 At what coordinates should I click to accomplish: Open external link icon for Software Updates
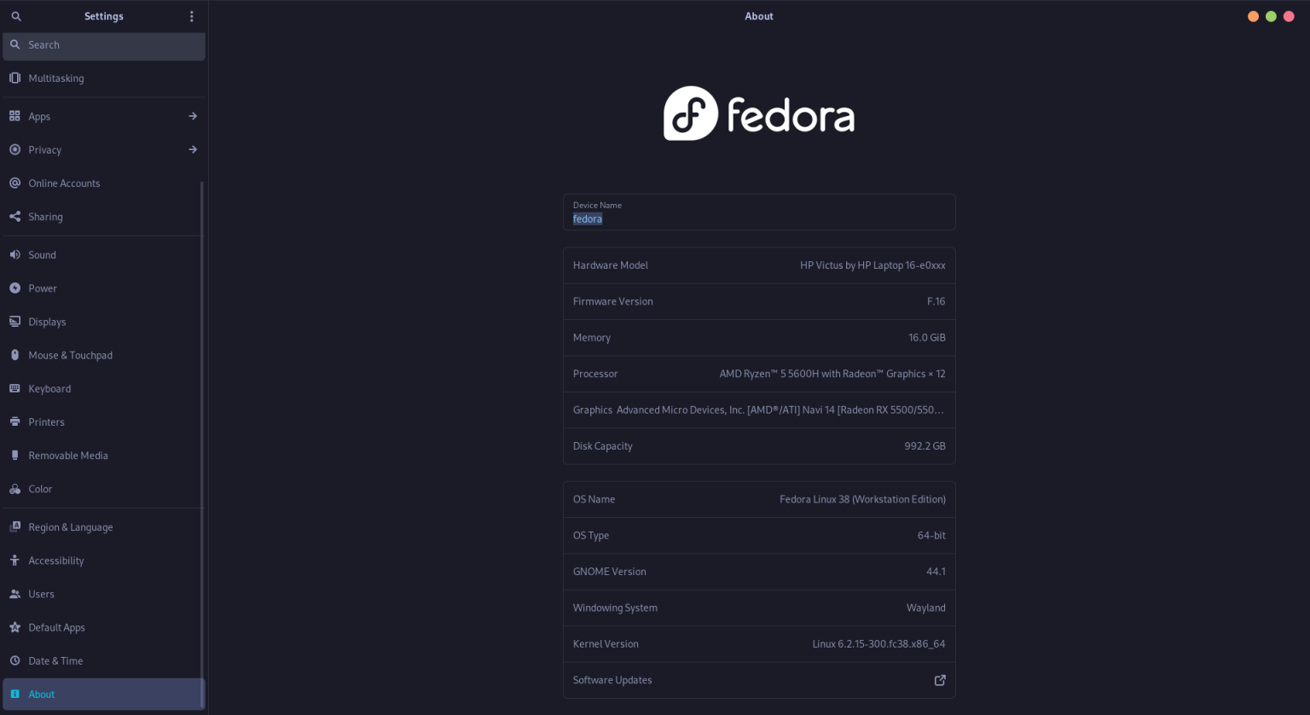940,680
